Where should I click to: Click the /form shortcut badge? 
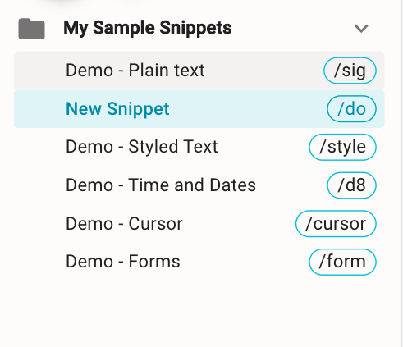point(343,262)
